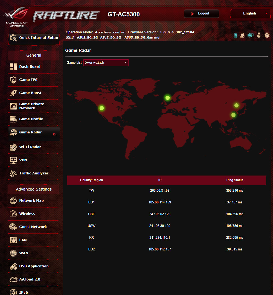273x295 pixels.
Task: Click IP address 203.66.81.98
Action: [160, 191]
